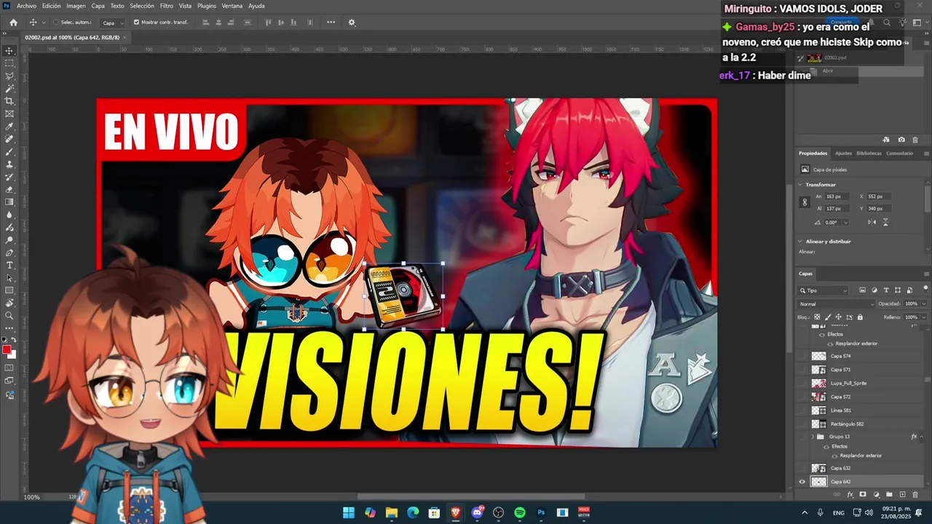The height and width of the screenshot is (524, 932).
Task: Select the Polygonal Lasso tool
Action: [9, 76]
